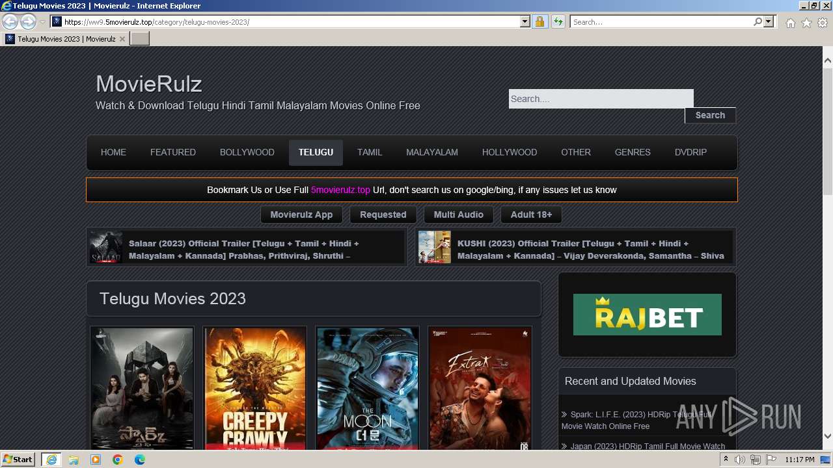833x468 pixels.
Task: Open the GENRES menu item
Action: tap(633, 152)
